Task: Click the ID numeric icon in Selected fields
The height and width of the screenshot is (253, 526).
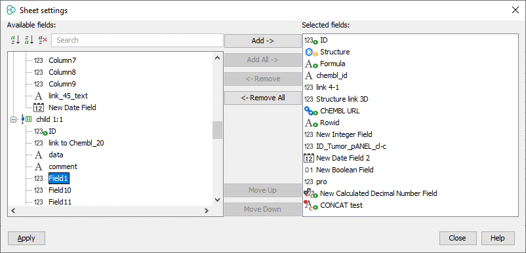Action: (x=311, y=41)
